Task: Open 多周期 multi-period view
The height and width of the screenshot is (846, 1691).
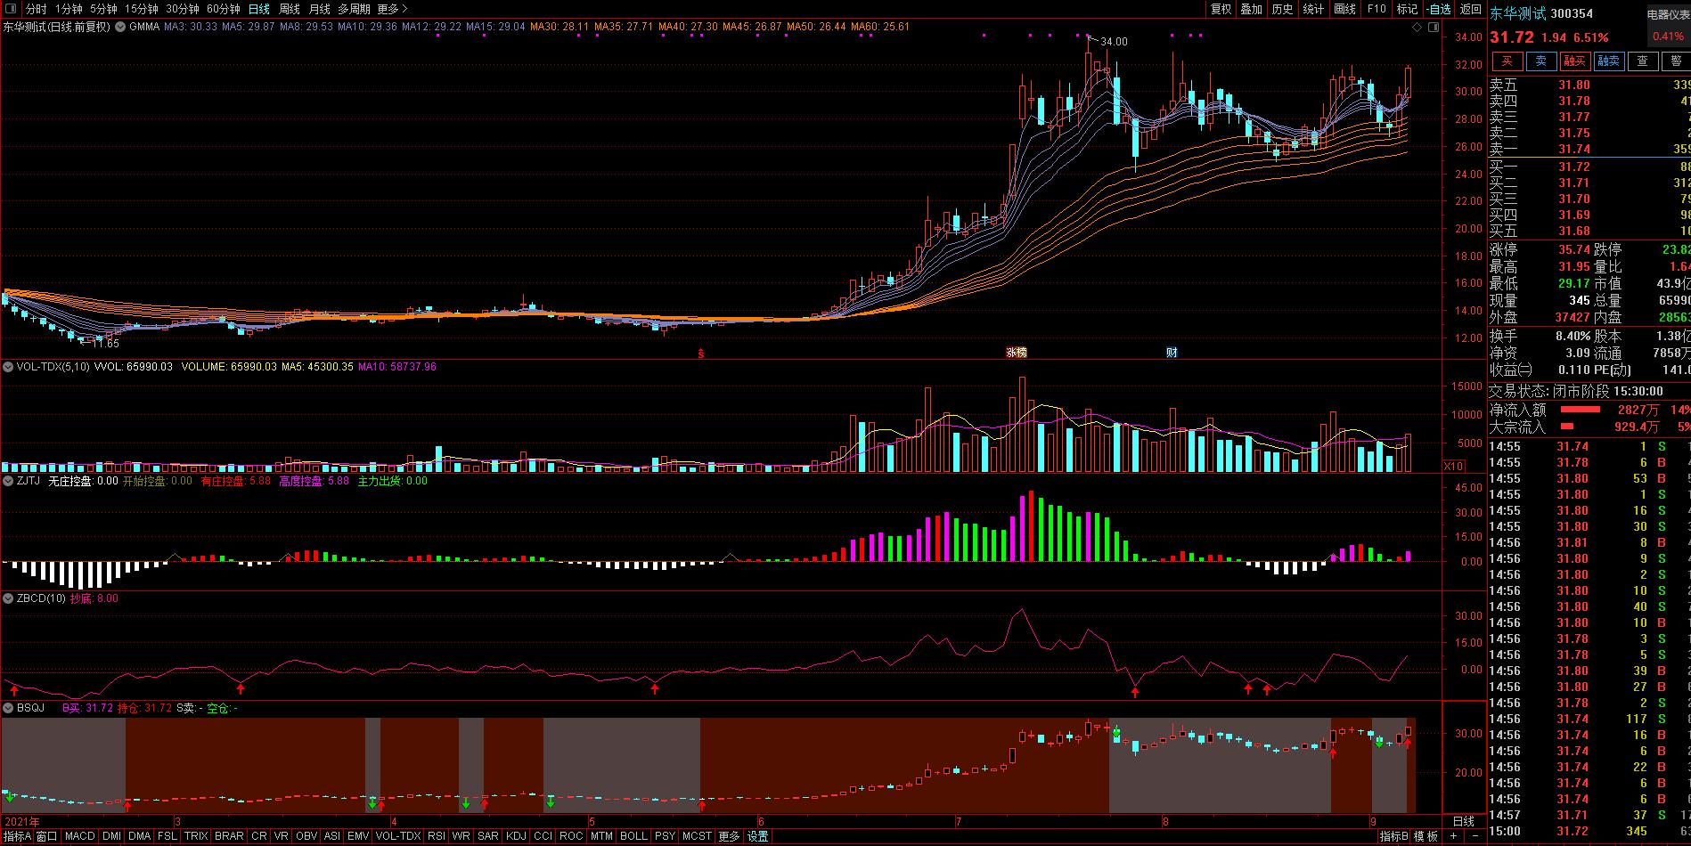Action: tap(354, 9)
